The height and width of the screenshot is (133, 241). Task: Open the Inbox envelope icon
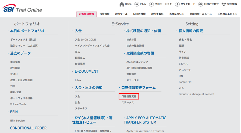pyautogui.click(x=137, y=4)
